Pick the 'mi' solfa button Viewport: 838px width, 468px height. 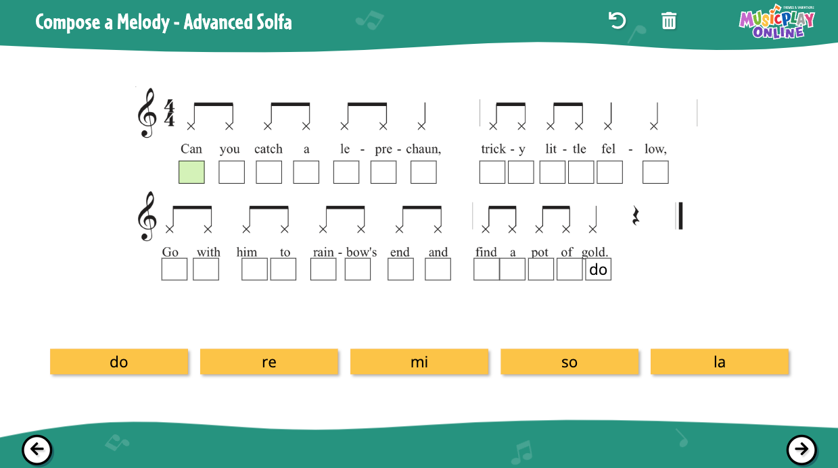click(419, 362)
